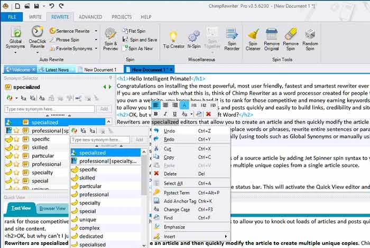Run the Spin Cleaner broom
Image resolution: width=370 pixels, height=248 pixels.
pos(253,40)
